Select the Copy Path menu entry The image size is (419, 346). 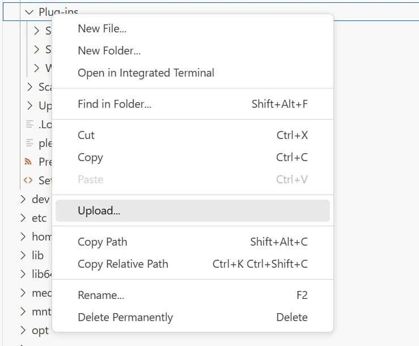(x=103, y=242)
